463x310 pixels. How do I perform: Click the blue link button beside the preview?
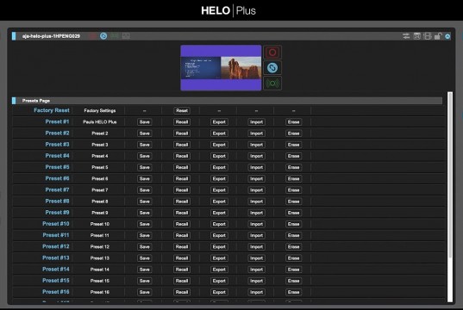(x=272, y=68)
